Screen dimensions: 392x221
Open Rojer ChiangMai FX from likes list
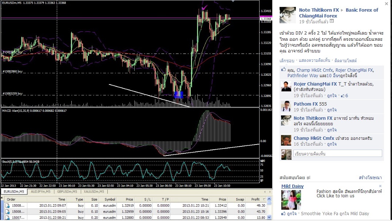click(x=354, y=70)
